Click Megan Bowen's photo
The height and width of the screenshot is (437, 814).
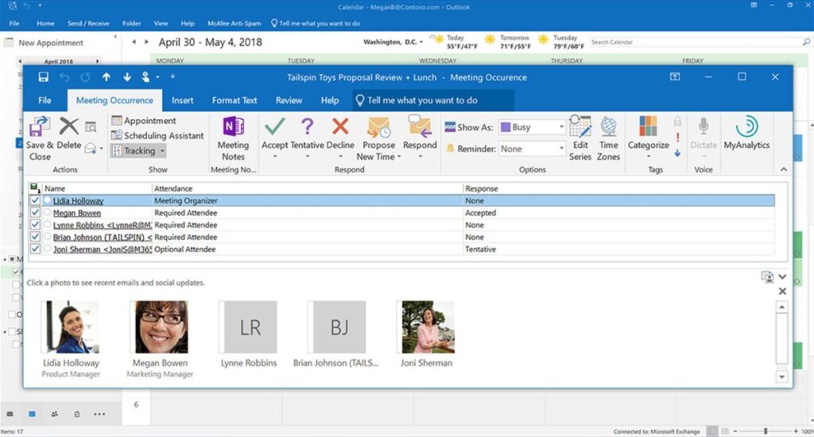point(161,327)
